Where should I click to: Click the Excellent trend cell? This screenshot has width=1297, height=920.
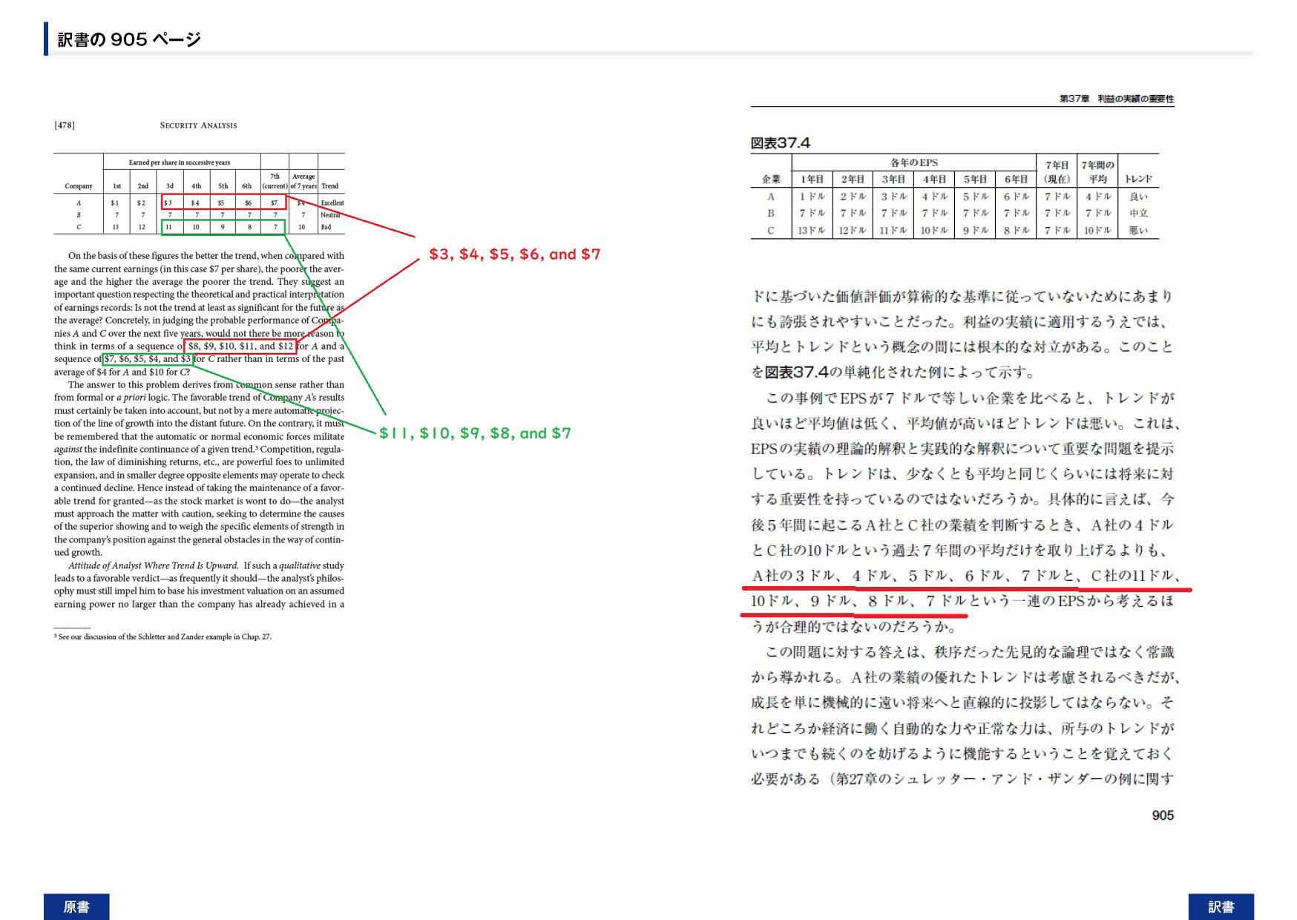[x=332, y=203]
